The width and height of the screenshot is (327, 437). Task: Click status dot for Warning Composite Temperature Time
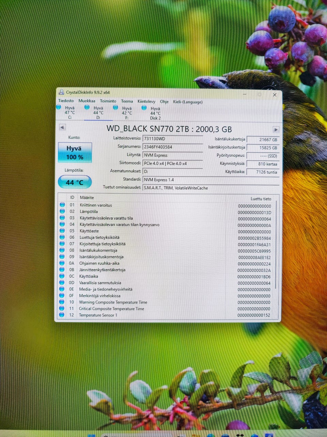62,302
